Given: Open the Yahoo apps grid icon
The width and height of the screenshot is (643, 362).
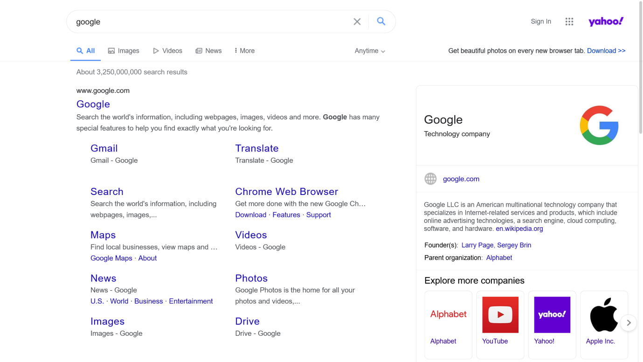Looking at the screenshot, I should (569, 21).
